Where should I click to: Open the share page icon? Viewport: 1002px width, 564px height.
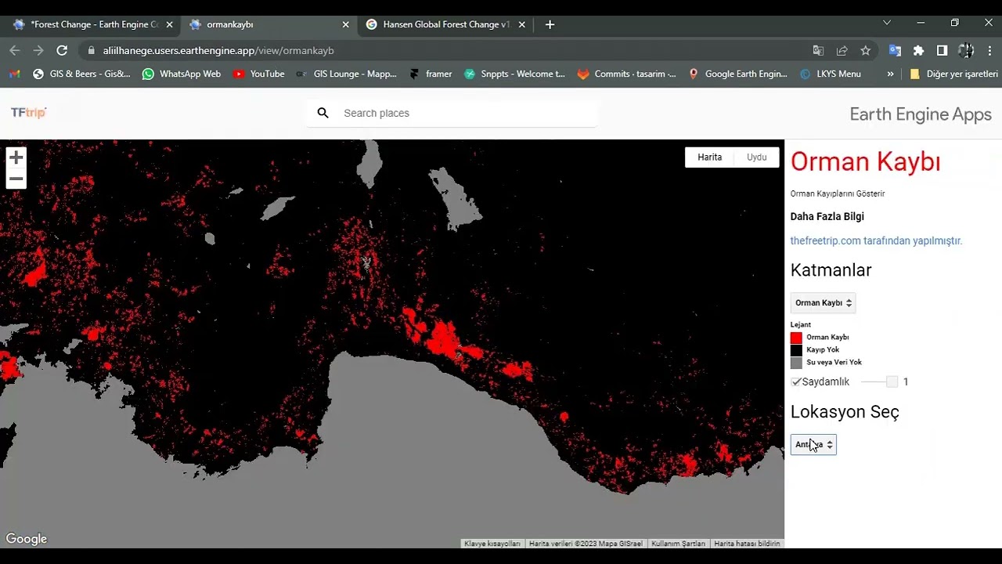842,50
